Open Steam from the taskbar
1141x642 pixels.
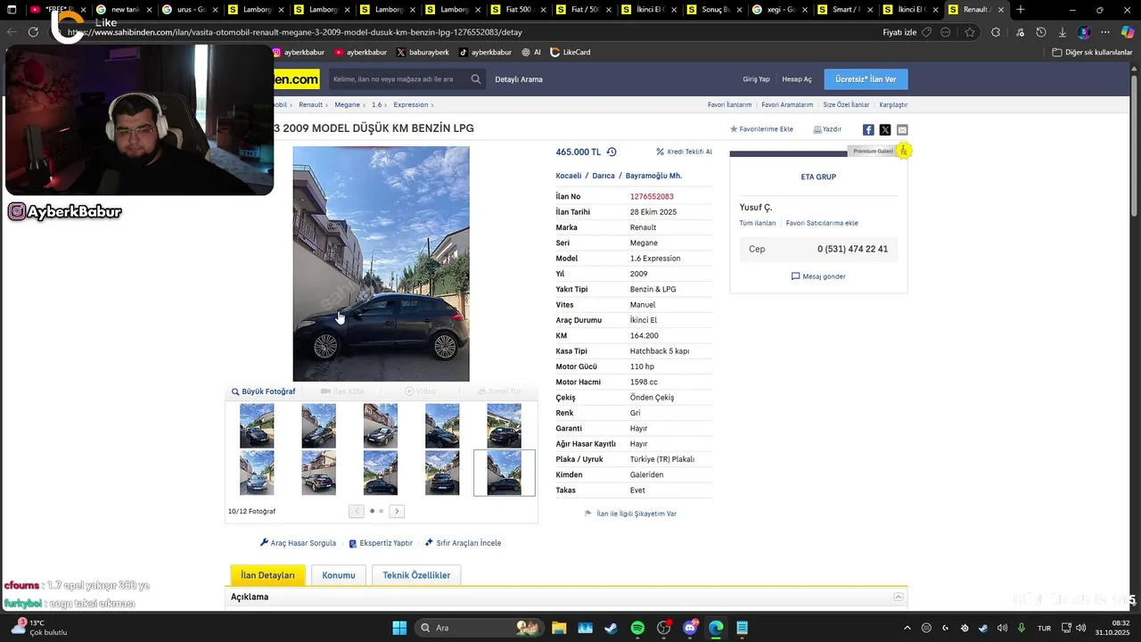point(611,628)
